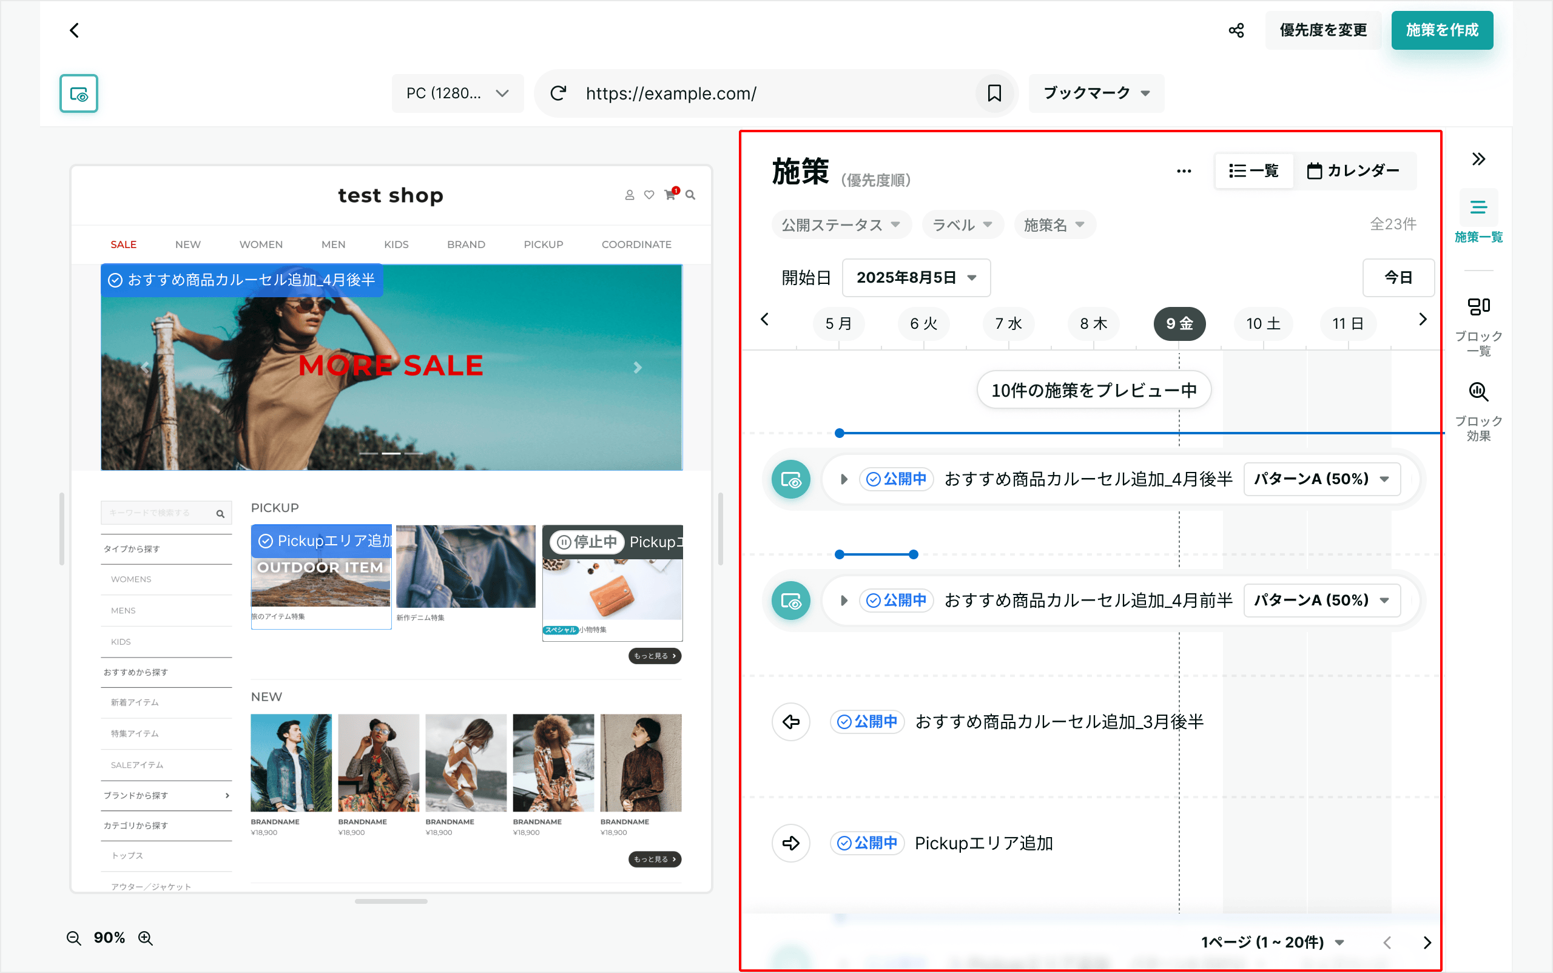
Task: Open the 施策名 filter
Action: (x=1054, y=225)
